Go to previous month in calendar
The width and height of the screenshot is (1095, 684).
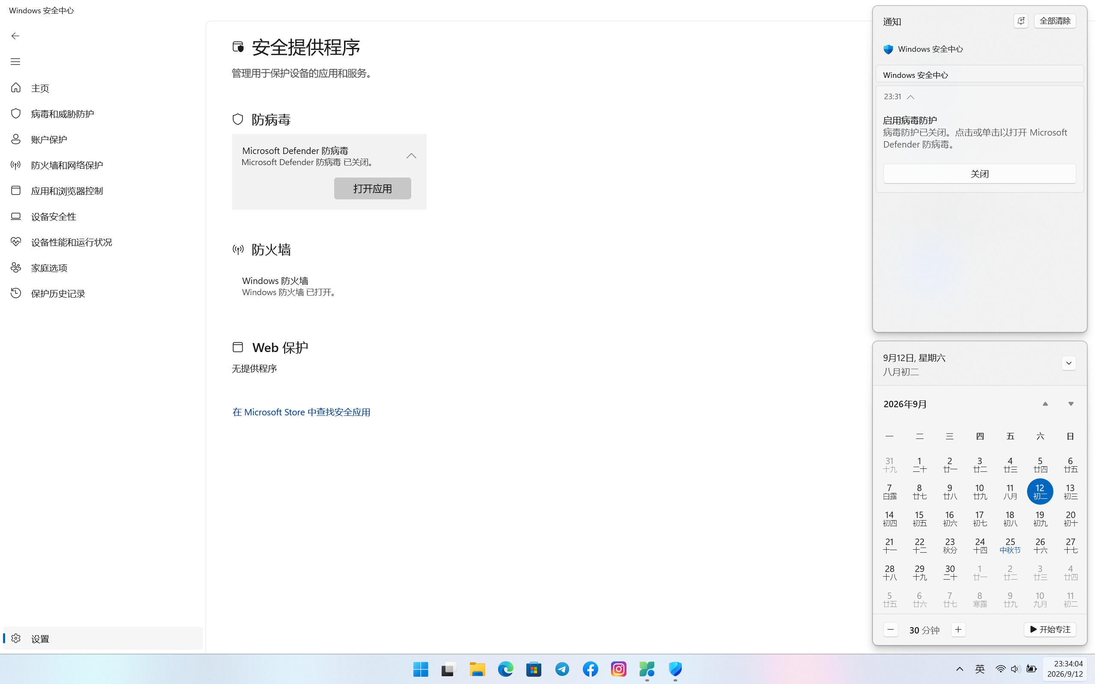1045,404
